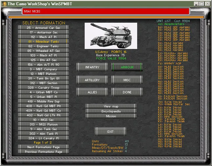Open View map

(x=111, y=107)
